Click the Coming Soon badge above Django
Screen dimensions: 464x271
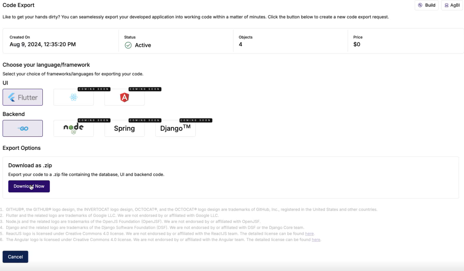(196, 120)
